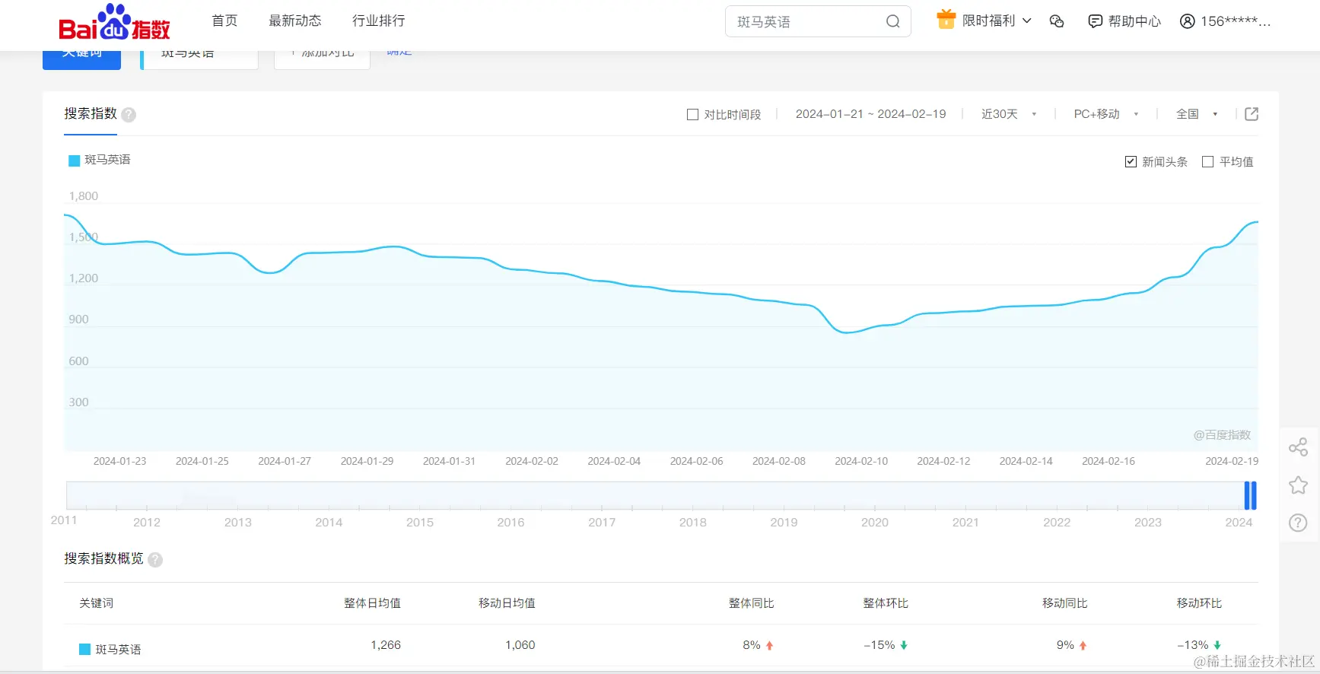Click the 斑马英语 legend color square
The image size is (1320, 674).
pyautogui.click(x=75, y=161)
